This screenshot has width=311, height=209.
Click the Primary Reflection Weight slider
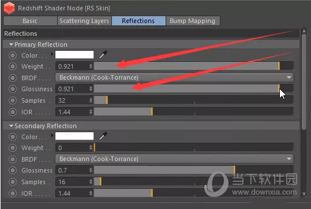[194, 66]
